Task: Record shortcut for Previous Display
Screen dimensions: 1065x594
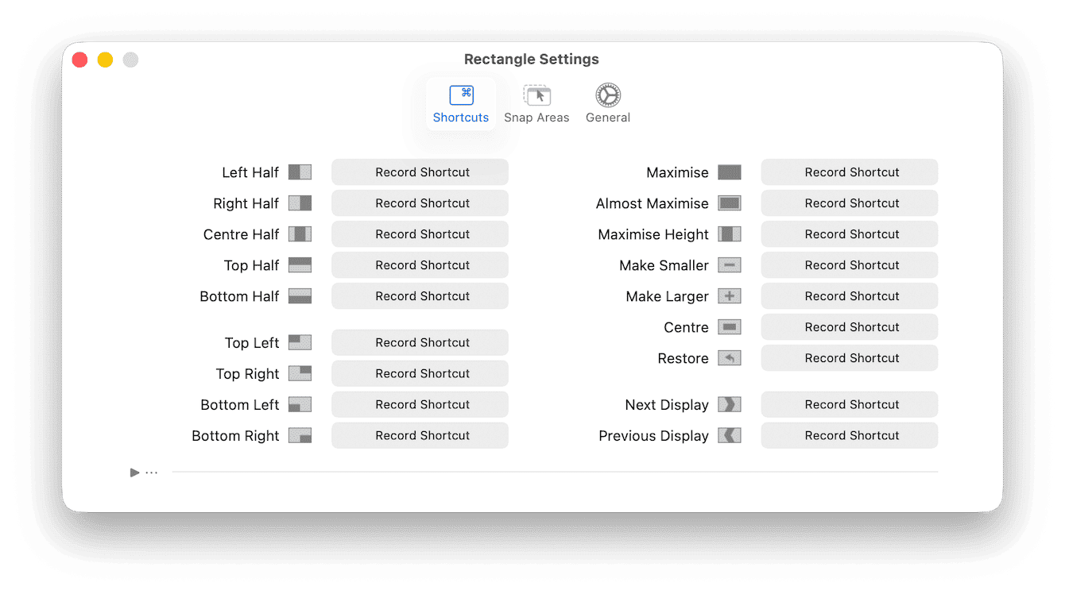Action: point(849,435)
